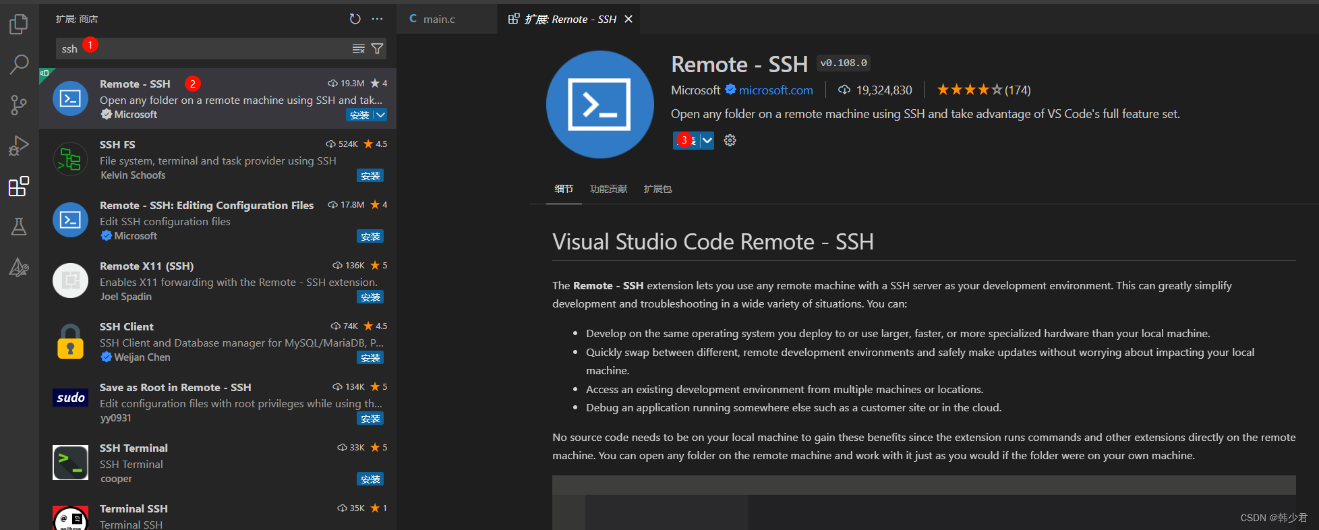Switch to the 扩展包 tab

(657, 189)
